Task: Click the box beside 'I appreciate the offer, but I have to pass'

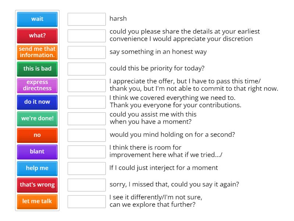Action: pos(86,85)
